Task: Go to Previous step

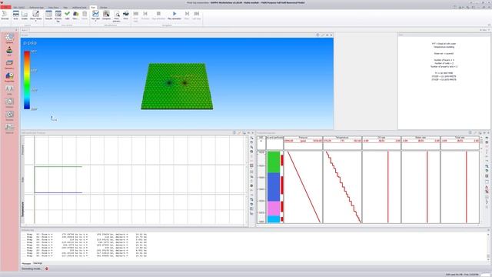Action: pos(145,15)
